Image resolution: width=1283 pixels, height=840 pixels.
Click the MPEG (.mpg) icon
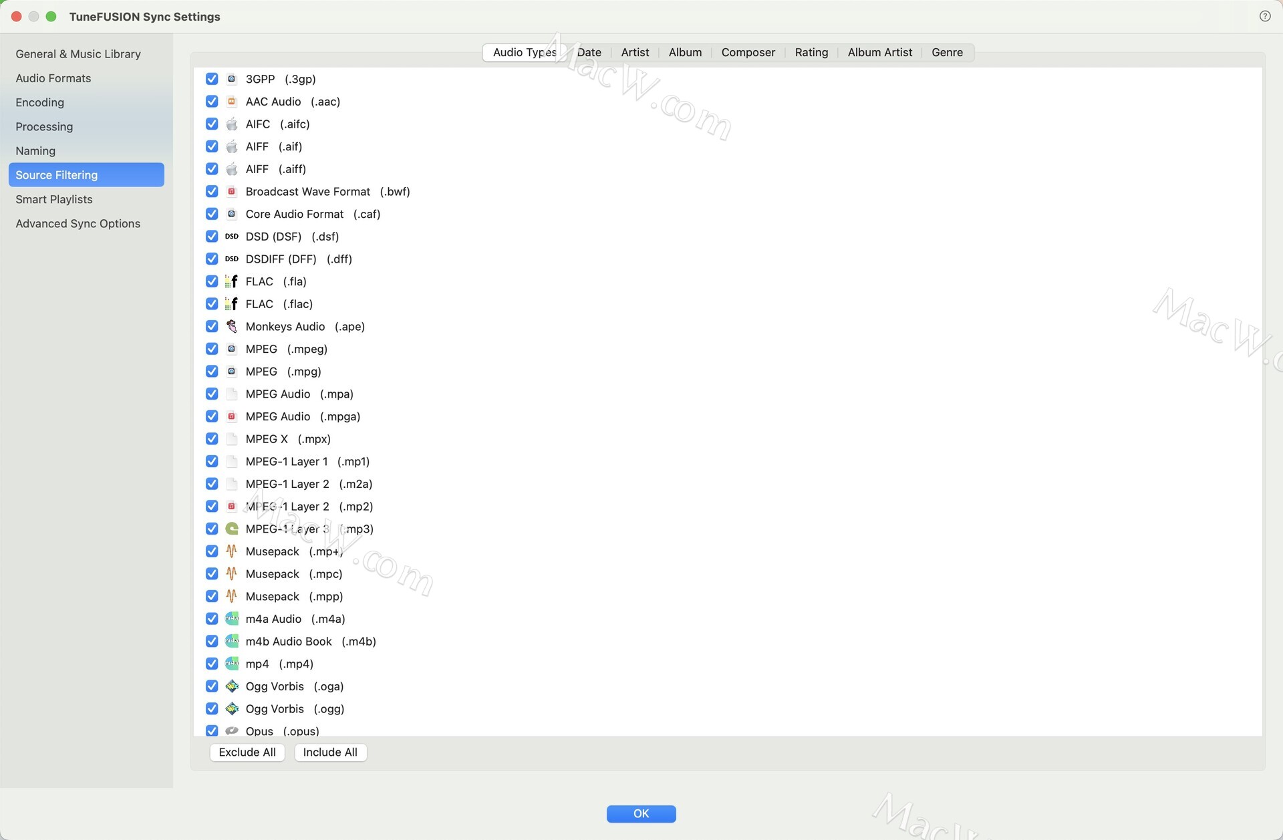[232, 372]
